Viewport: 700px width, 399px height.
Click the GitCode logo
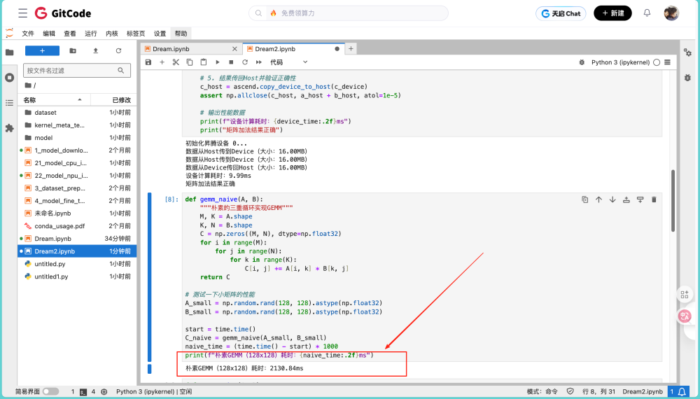click(63, 13)
